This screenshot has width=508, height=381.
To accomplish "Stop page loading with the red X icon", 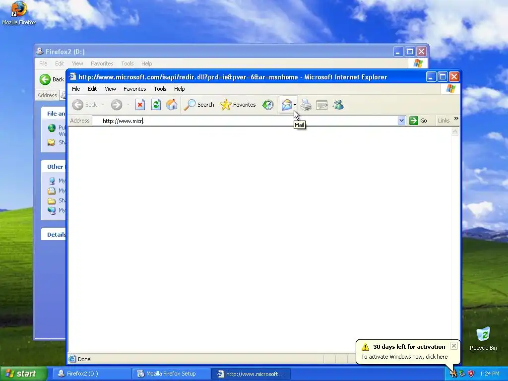I will tap(140, 105).
